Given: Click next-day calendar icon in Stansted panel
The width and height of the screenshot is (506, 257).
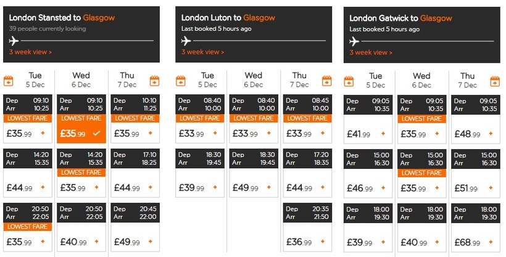Looking at the screenshot, I should (x=155, y=81).
